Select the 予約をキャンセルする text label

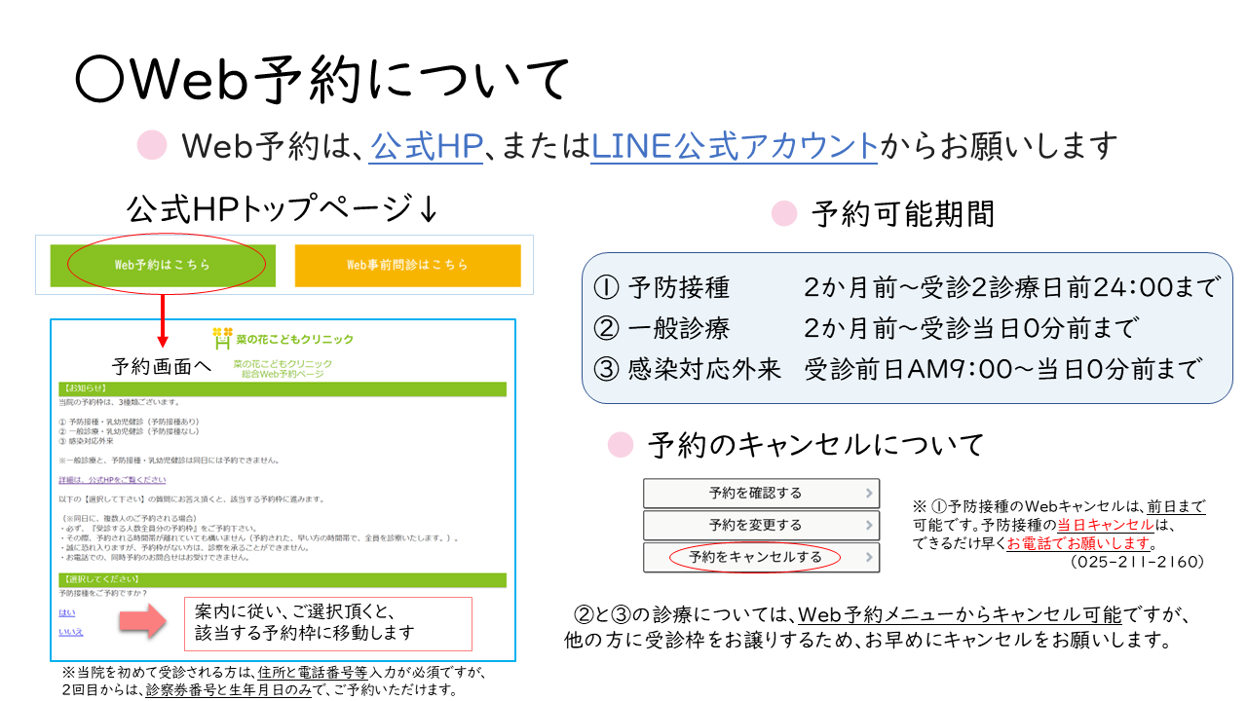point(755,558)
